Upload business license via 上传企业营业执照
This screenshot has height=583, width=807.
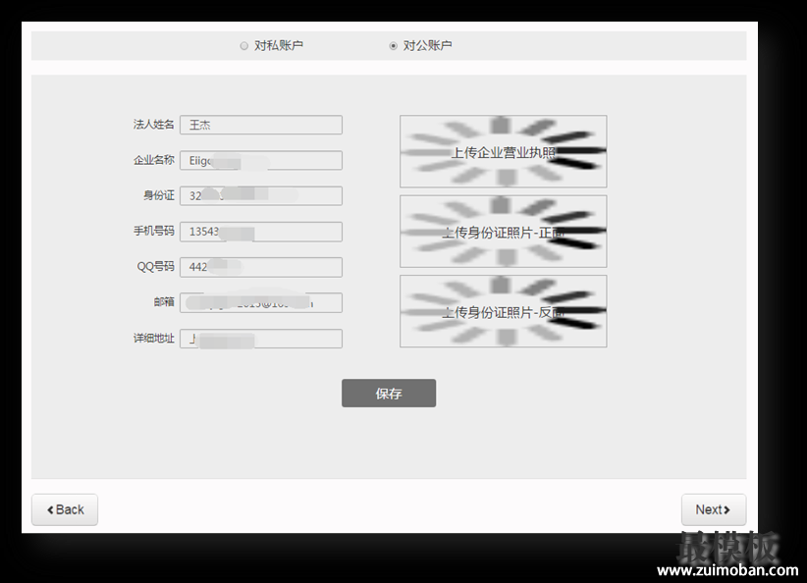click(504, 151)
